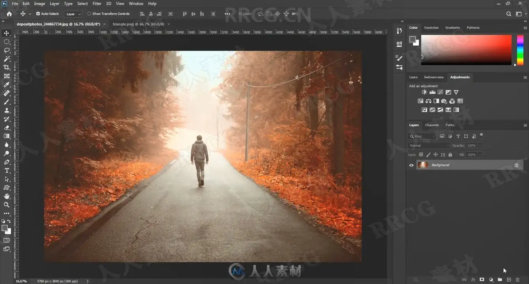Enable Show Transform Controls checkbox

click(89, 14)
